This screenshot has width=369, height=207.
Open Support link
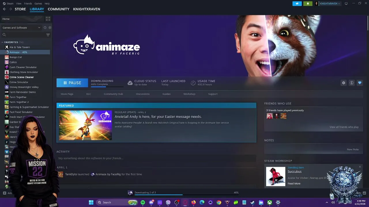coord(213,94)
